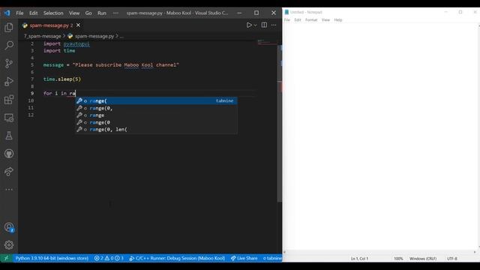This screenshot has width=480, height=270.
Task: Select Python 3.9.10 interpreter in status bar
Action: (52, 258)
